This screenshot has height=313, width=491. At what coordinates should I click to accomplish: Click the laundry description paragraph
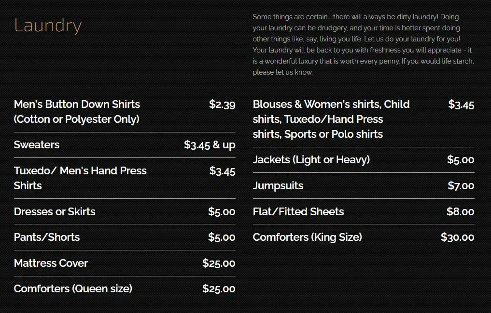click(x=363, y=44)
